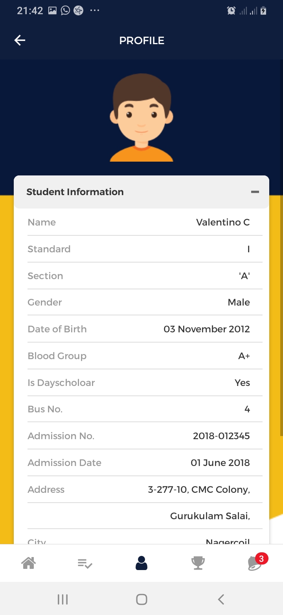Tap the PROFILE title text

tap(141, 41)
